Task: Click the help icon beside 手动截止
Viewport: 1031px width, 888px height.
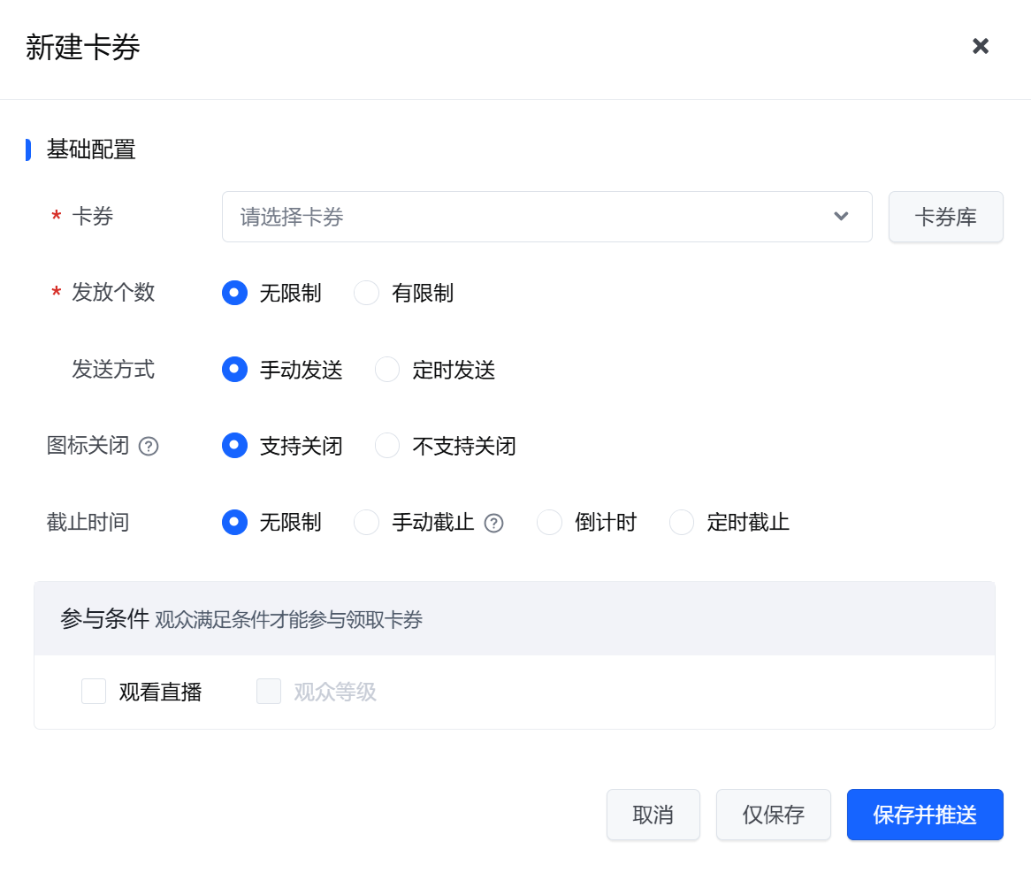Action: (x=494, y=524)
